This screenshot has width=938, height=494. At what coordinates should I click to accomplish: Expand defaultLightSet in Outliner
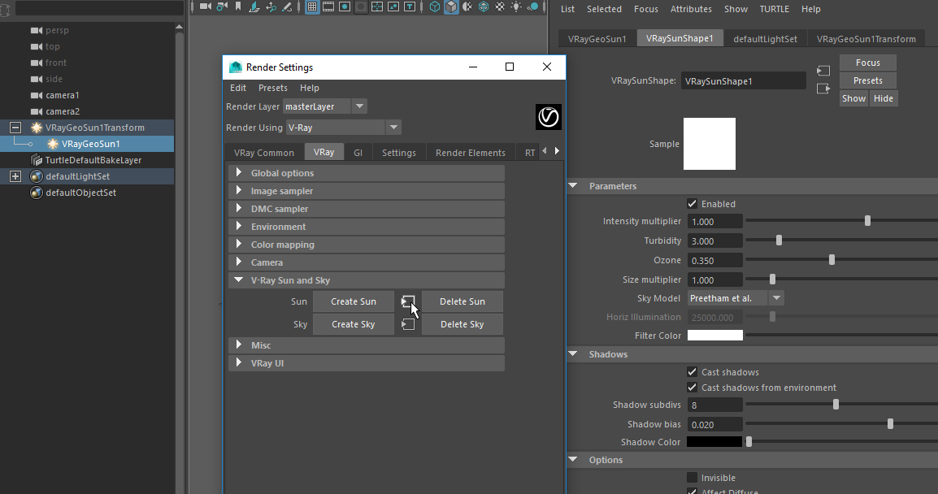(x=15, y=176)
